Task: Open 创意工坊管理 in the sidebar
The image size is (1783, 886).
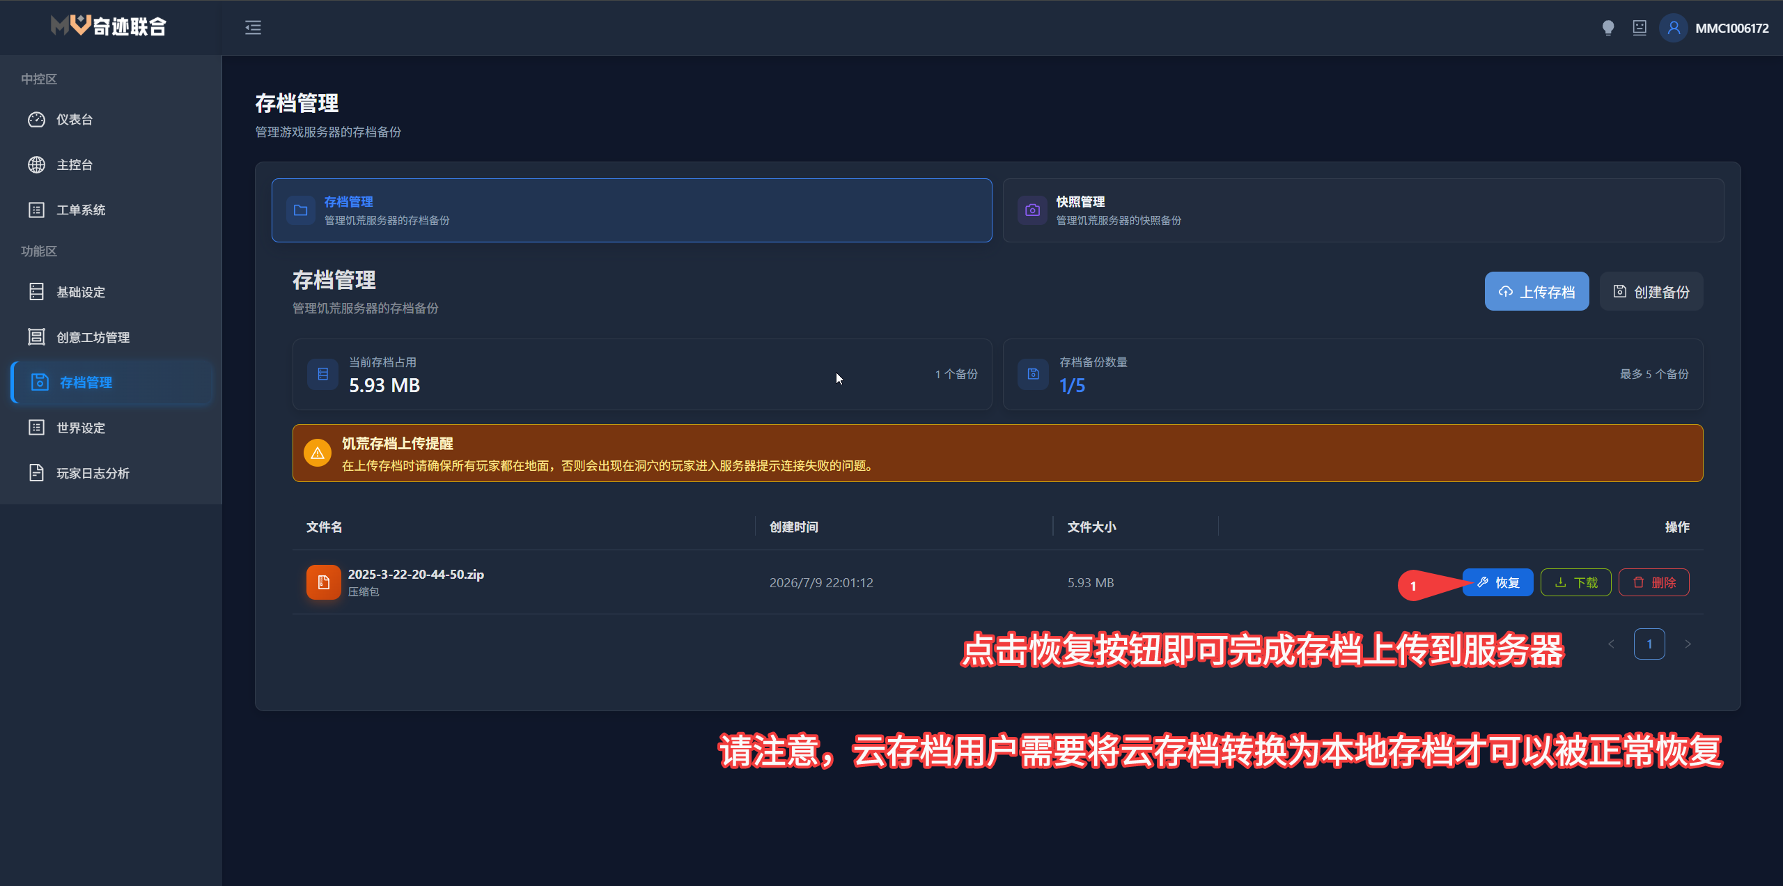Action: [111, 338]
